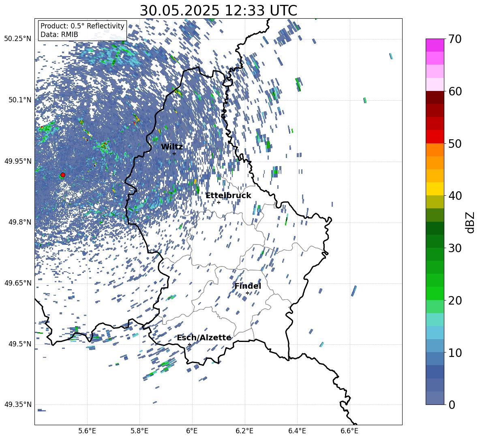
Task: Click the 50 dBZ colorbar tick label
Action: coord(455,144)
